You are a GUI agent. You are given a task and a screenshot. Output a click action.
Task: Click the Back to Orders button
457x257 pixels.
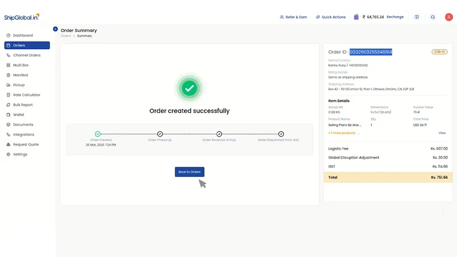190,172
